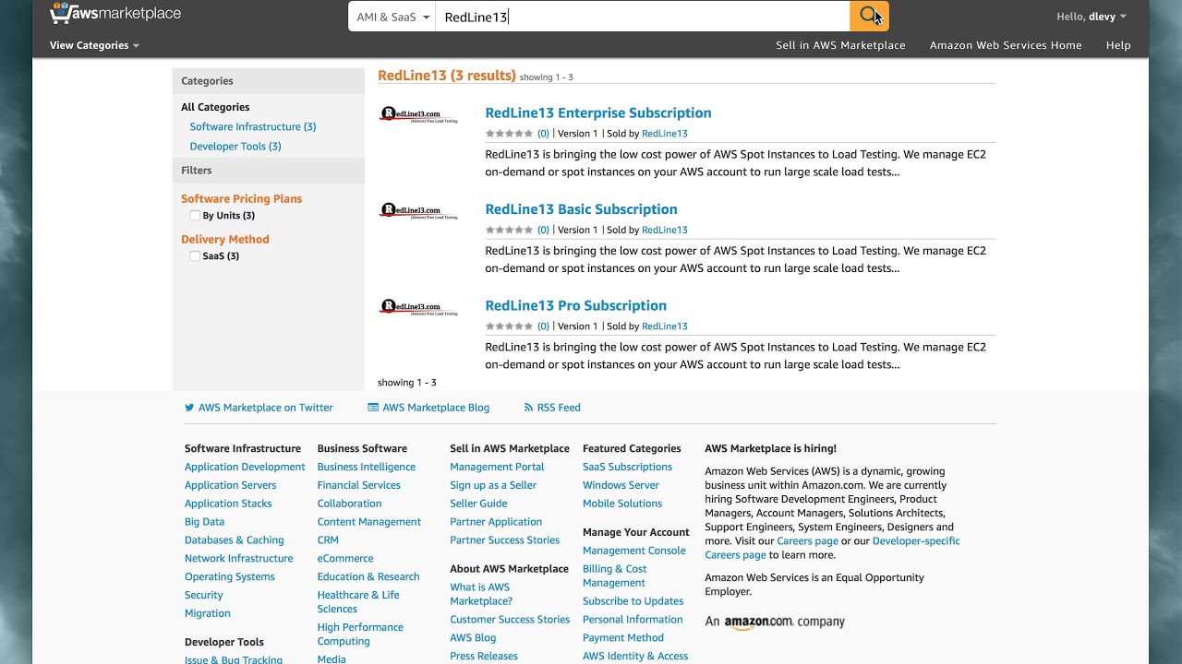This screenshot has width=1182, height=664.
Task: Open the eCommerce footer link
Action: [x=345, y=559]
